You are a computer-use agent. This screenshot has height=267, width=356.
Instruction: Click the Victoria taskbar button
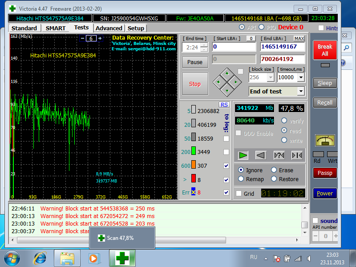[x=122, y=259]
